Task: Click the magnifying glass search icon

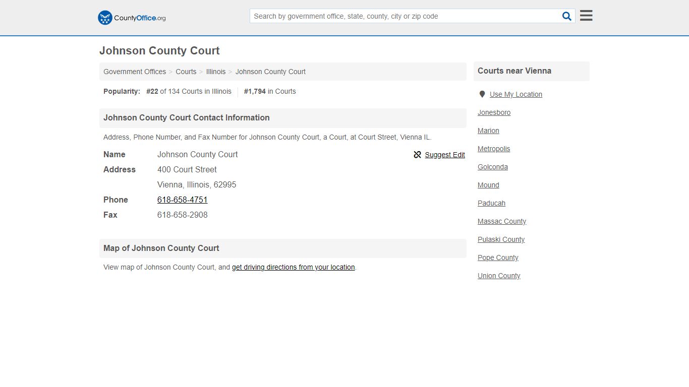Action: pyautogui.click(x=567, y=16)
